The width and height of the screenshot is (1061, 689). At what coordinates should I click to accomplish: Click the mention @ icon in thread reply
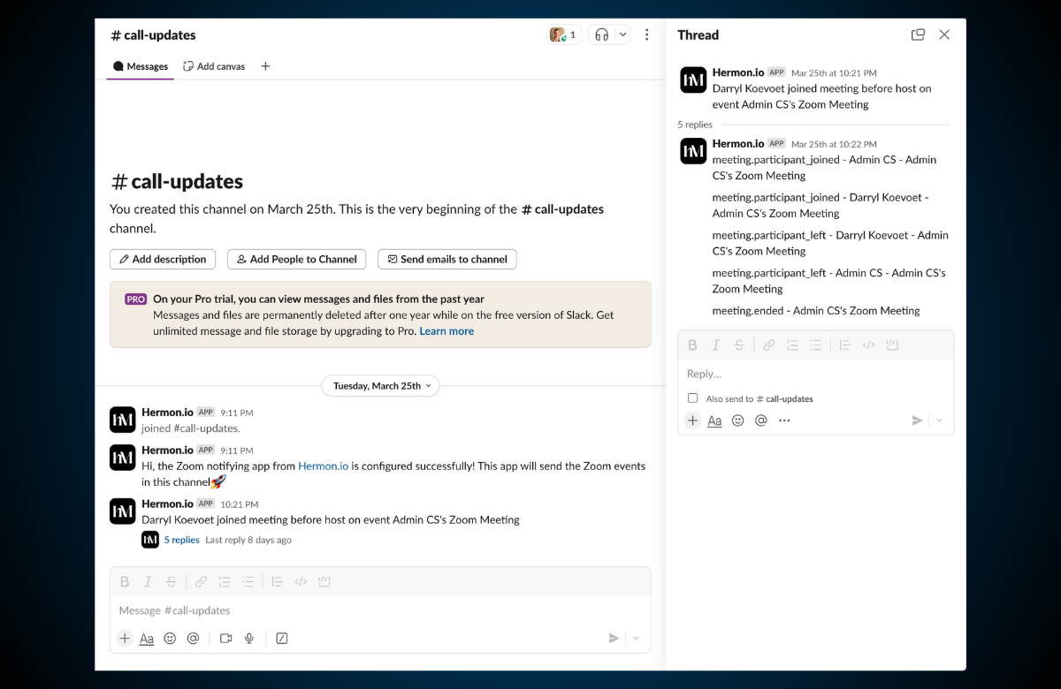click(x=760, y=420)
